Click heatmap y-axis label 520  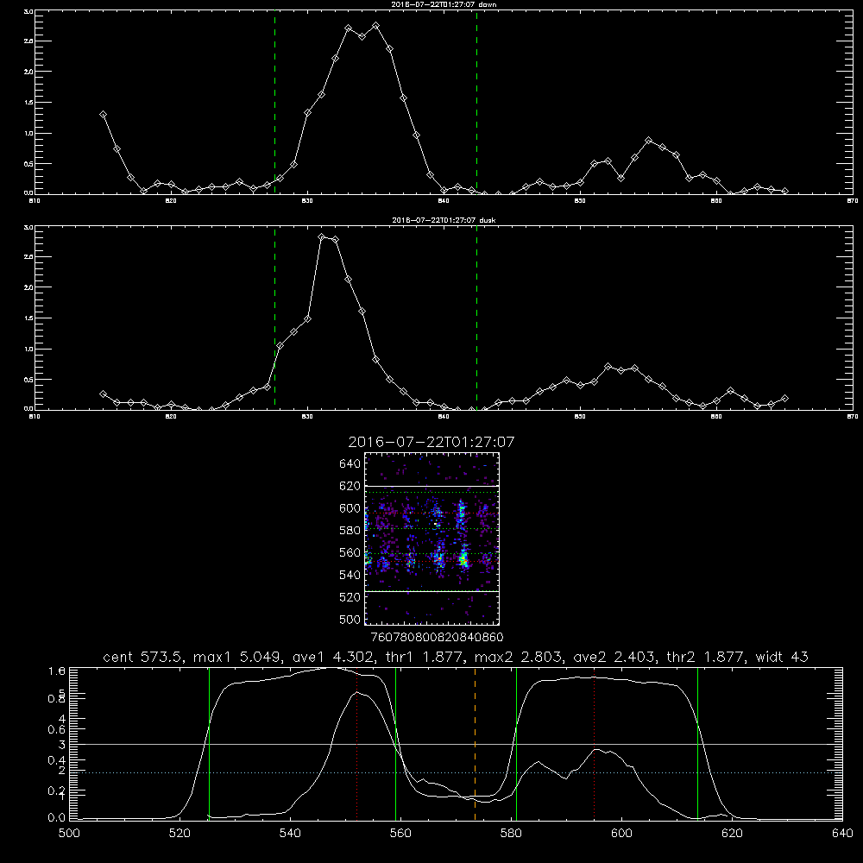coord(350,597)
